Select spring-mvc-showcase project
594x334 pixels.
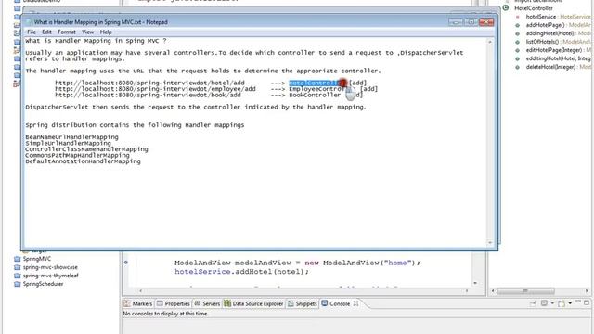click(x=50, y=267)
